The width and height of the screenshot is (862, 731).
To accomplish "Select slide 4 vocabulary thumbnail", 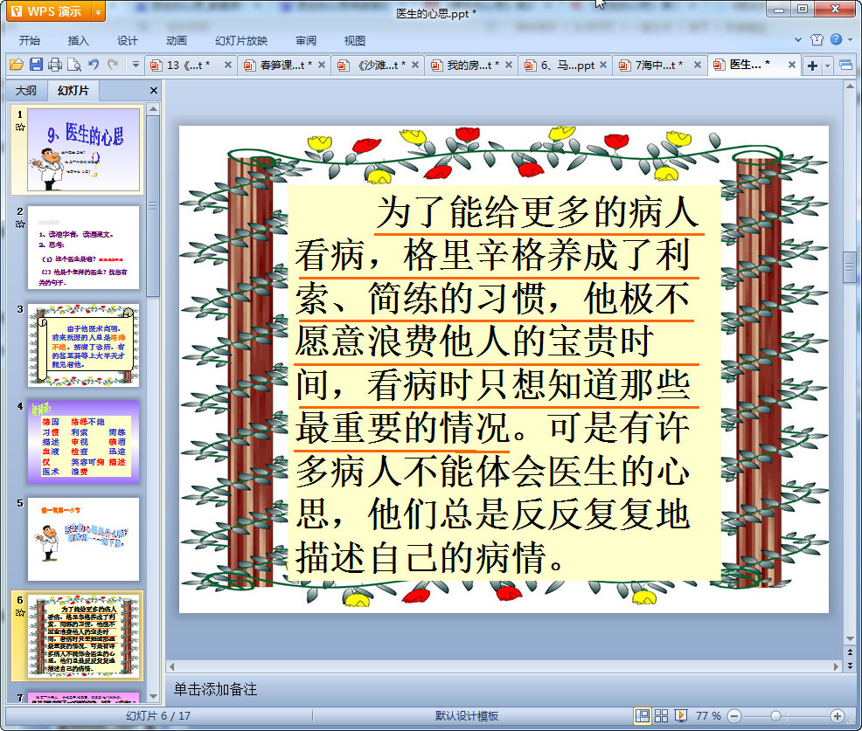I will click(84, 442).
